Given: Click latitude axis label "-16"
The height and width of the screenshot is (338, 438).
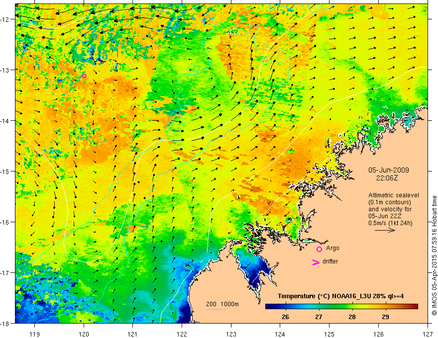Looking at the screenshot, I should pos(5,222).
